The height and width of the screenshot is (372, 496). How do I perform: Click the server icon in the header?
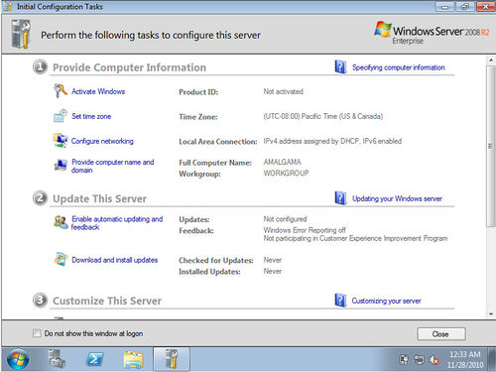coord(21,34)
